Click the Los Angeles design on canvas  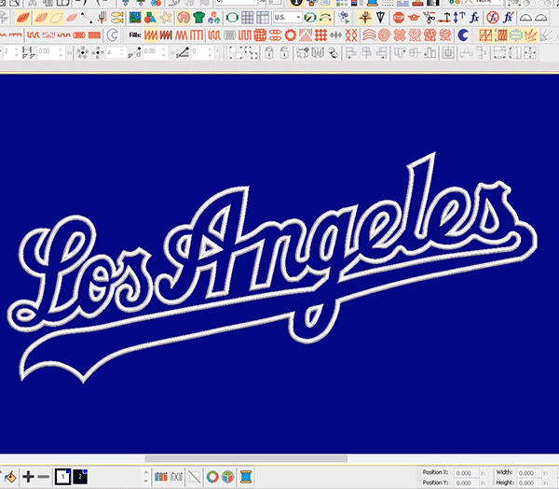(272, 268)
